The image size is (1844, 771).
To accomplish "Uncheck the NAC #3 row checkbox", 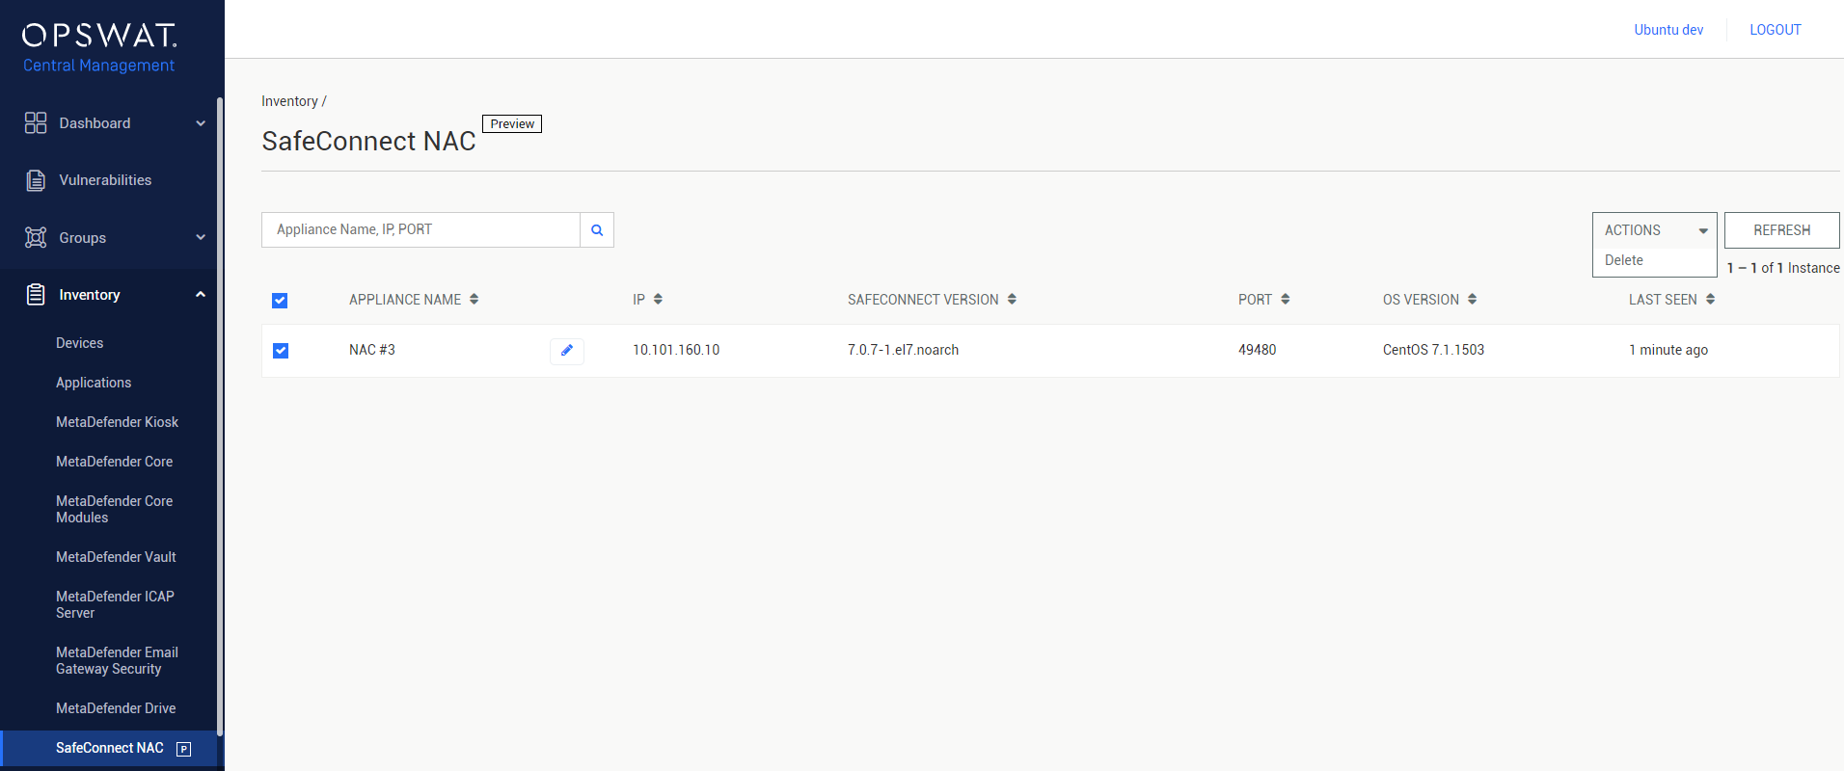I will point(281,351).
